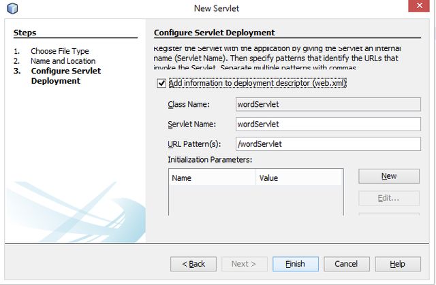
Task: Click the Configure Servlet Deployment step
Action: 65,76
